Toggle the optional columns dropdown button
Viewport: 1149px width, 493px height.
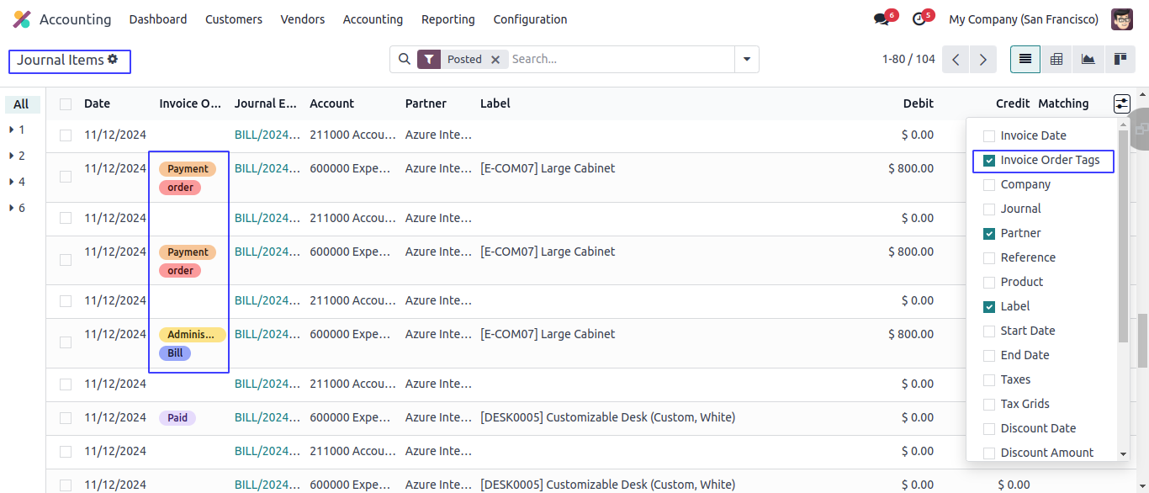[x=1121, y=103]
